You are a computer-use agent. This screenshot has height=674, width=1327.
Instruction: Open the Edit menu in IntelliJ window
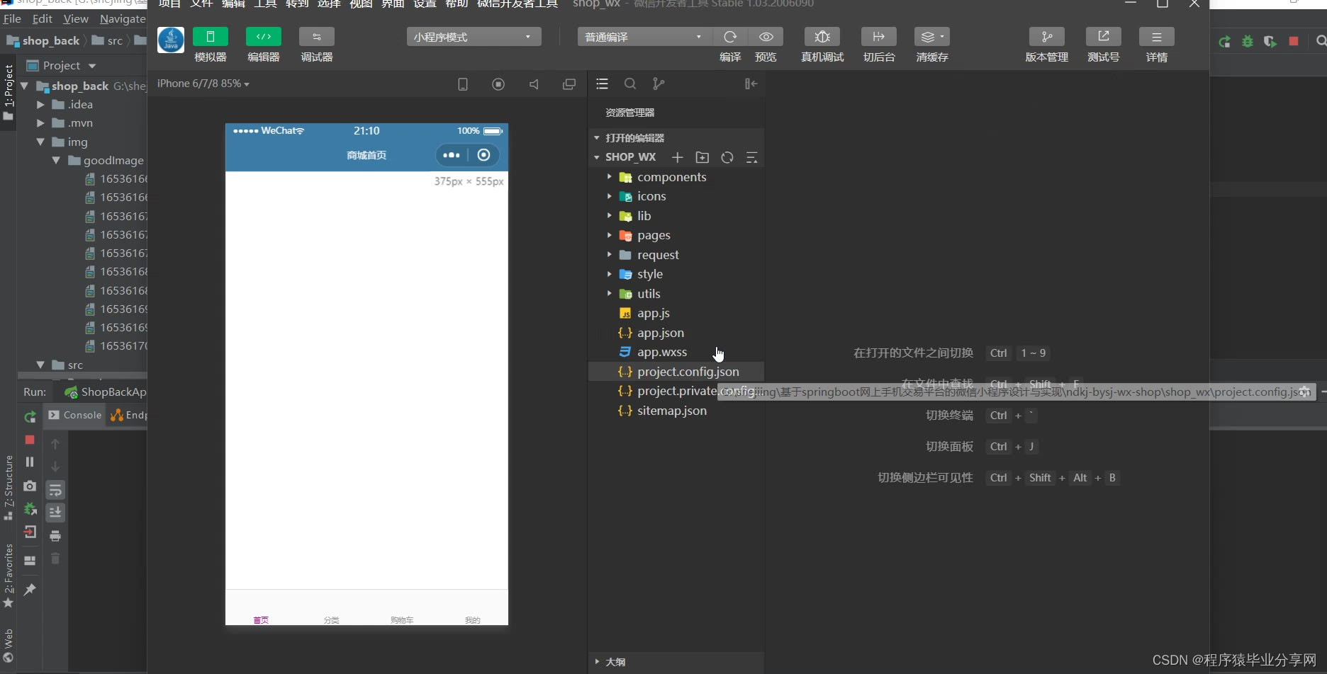[43, 19]
